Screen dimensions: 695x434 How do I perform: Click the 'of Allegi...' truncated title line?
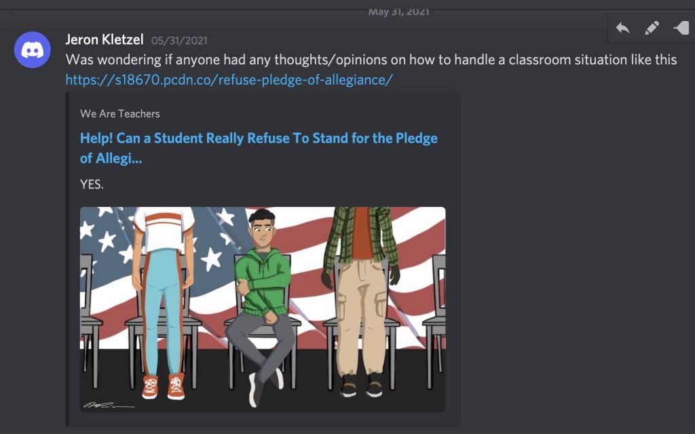point(111,159)
